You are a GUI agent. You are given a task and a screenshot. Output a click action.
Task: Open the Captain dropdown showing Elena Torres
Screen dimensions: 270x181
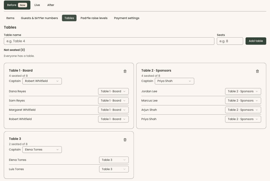tap(42, 150)
